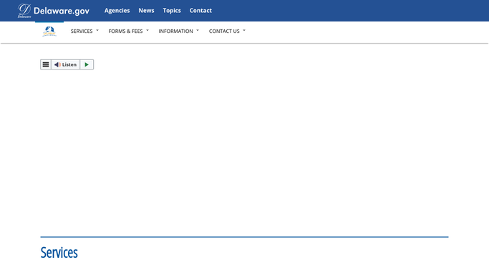This screenshot has height=275, width=489.
Task: Open the FORMS & FEES menu label
Action: (x=125, y=32)
